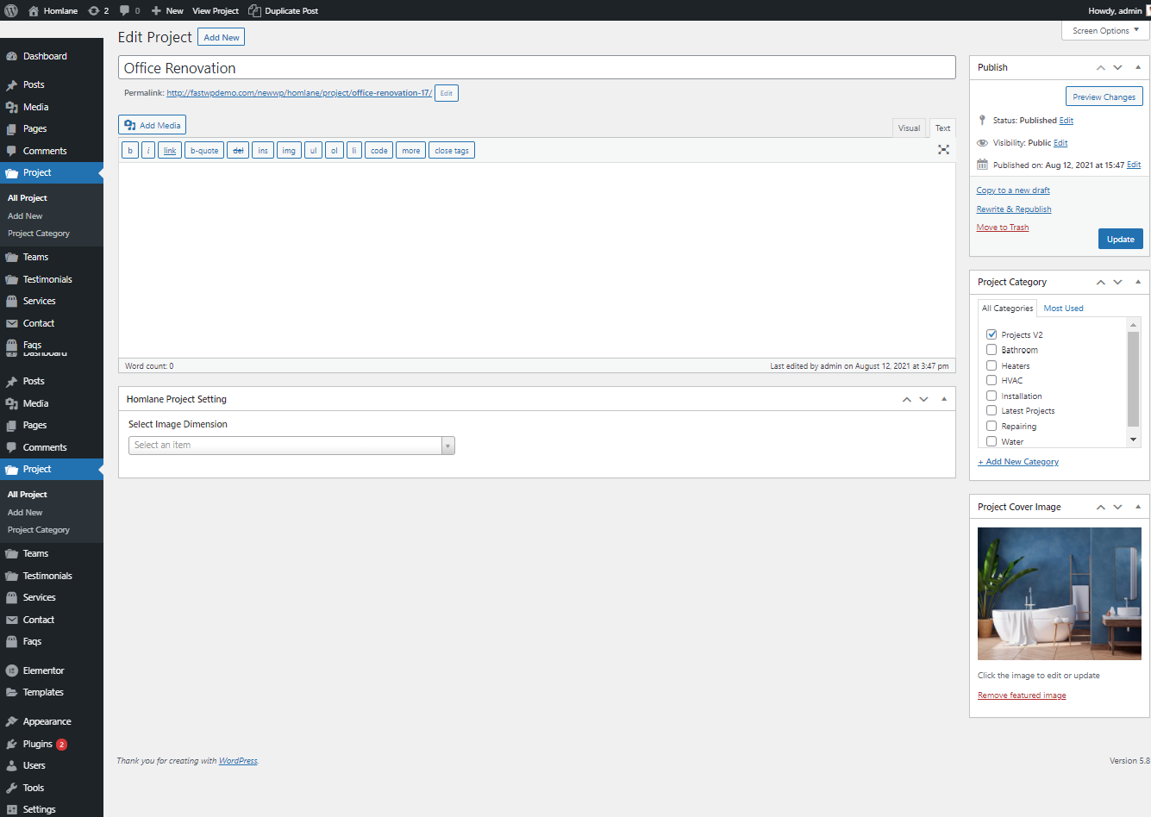
Task: Switch to the Most Used categories tab
Action: [x=1063, y=309]
